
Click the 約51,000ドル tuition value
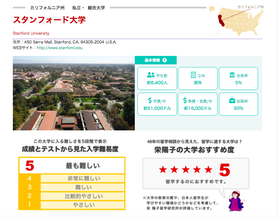tap(157, 108)
